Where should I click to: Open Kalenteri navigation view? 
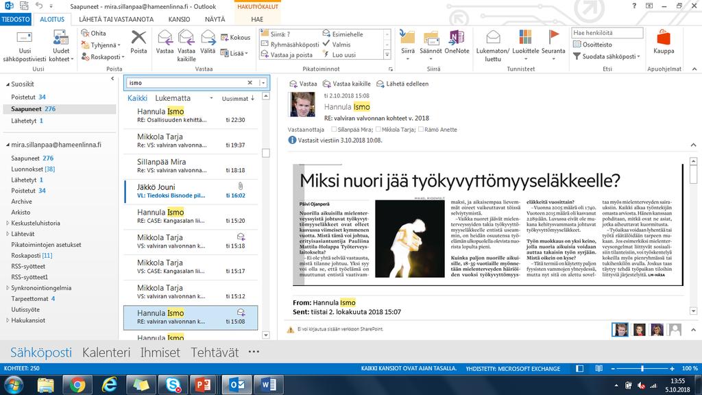click(x=106, y=352)
